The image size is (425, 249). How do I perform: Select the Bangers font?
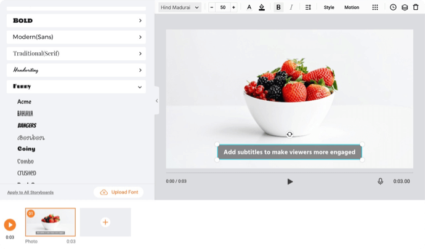coord(27,125)
